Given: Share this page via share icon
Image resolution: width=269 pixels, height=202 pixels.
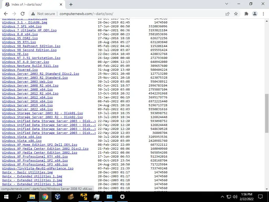Looking at the screenshot, I should (x=227, y=14).
